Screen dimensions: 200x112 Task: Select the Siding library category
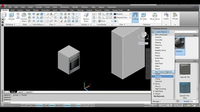point(157,79)
